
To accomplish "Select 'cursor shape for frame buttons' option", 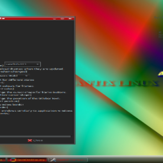I will click(33, 92).
